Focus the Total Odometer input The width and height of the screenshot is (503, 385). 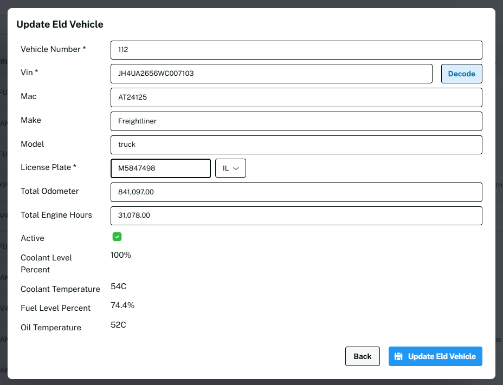click(296, 192)
